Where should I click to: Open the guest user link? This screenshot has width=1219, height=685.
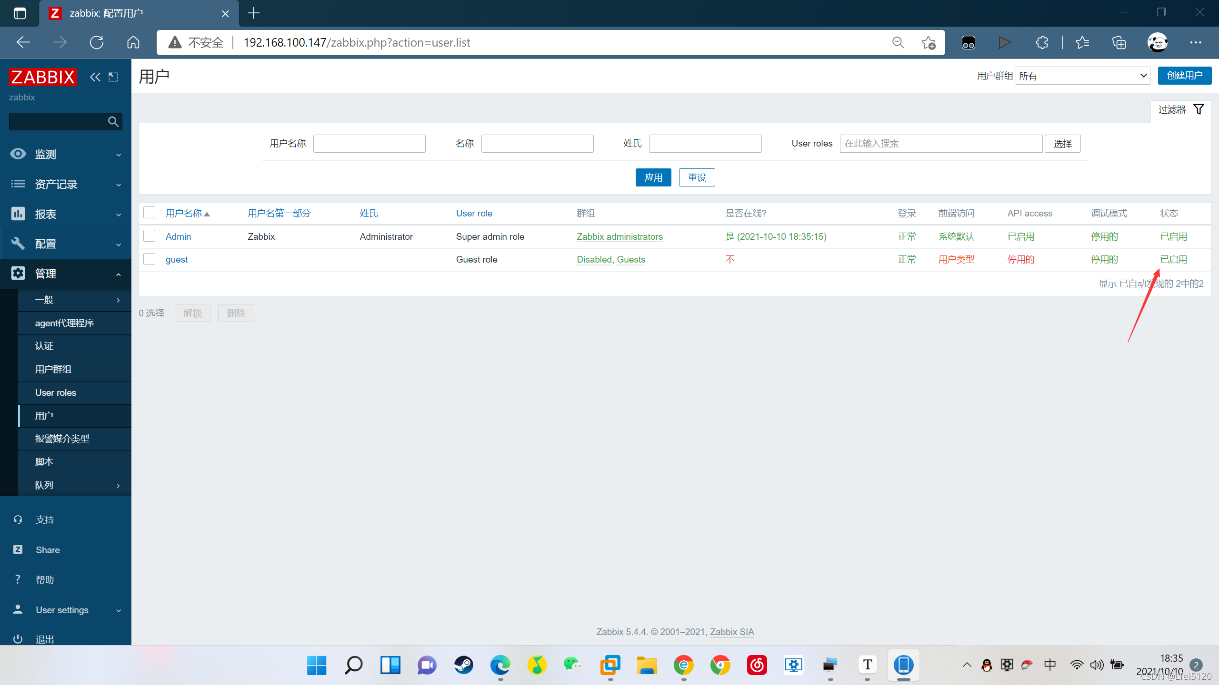tap(177, 259)
